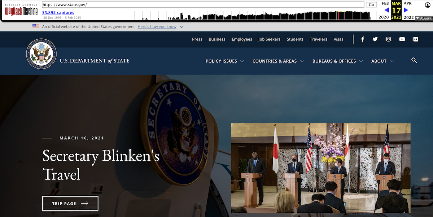433x217 pixels.
Task: Open the 55,892 captures link
Action: 58,12
